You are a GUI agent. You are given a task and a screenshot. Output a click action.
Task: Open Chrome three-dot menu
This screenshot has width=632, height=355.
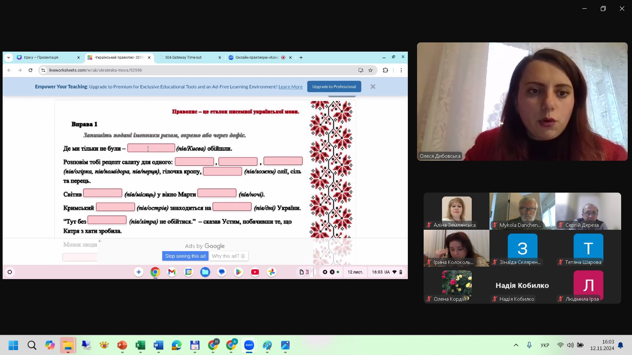tap(401, 70)
